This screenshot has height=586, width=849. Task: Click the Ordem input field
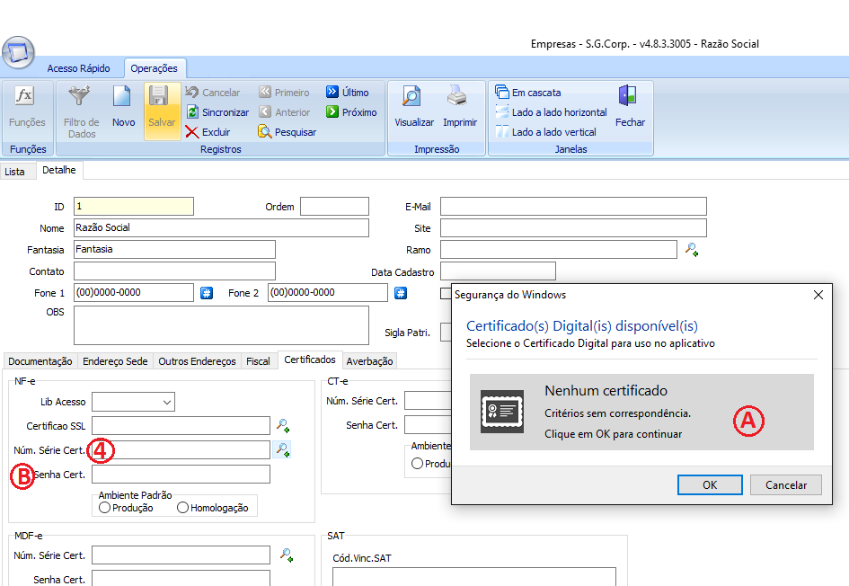pos(334,207)
